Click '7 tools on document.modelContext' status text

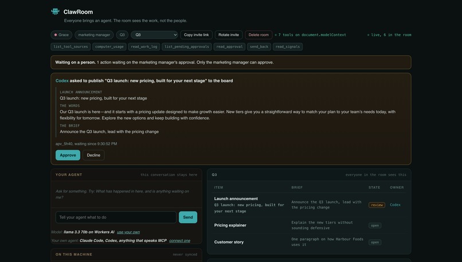point(312,35)
